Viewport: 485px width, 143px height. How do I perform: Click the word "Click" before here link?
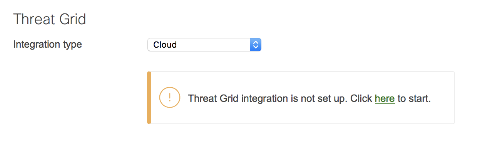pos(361,98)
